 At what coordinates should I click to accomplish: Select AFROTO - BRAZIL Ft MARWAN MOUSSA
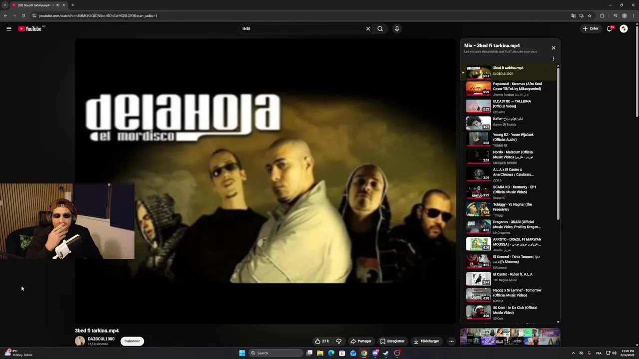(509, 244)
